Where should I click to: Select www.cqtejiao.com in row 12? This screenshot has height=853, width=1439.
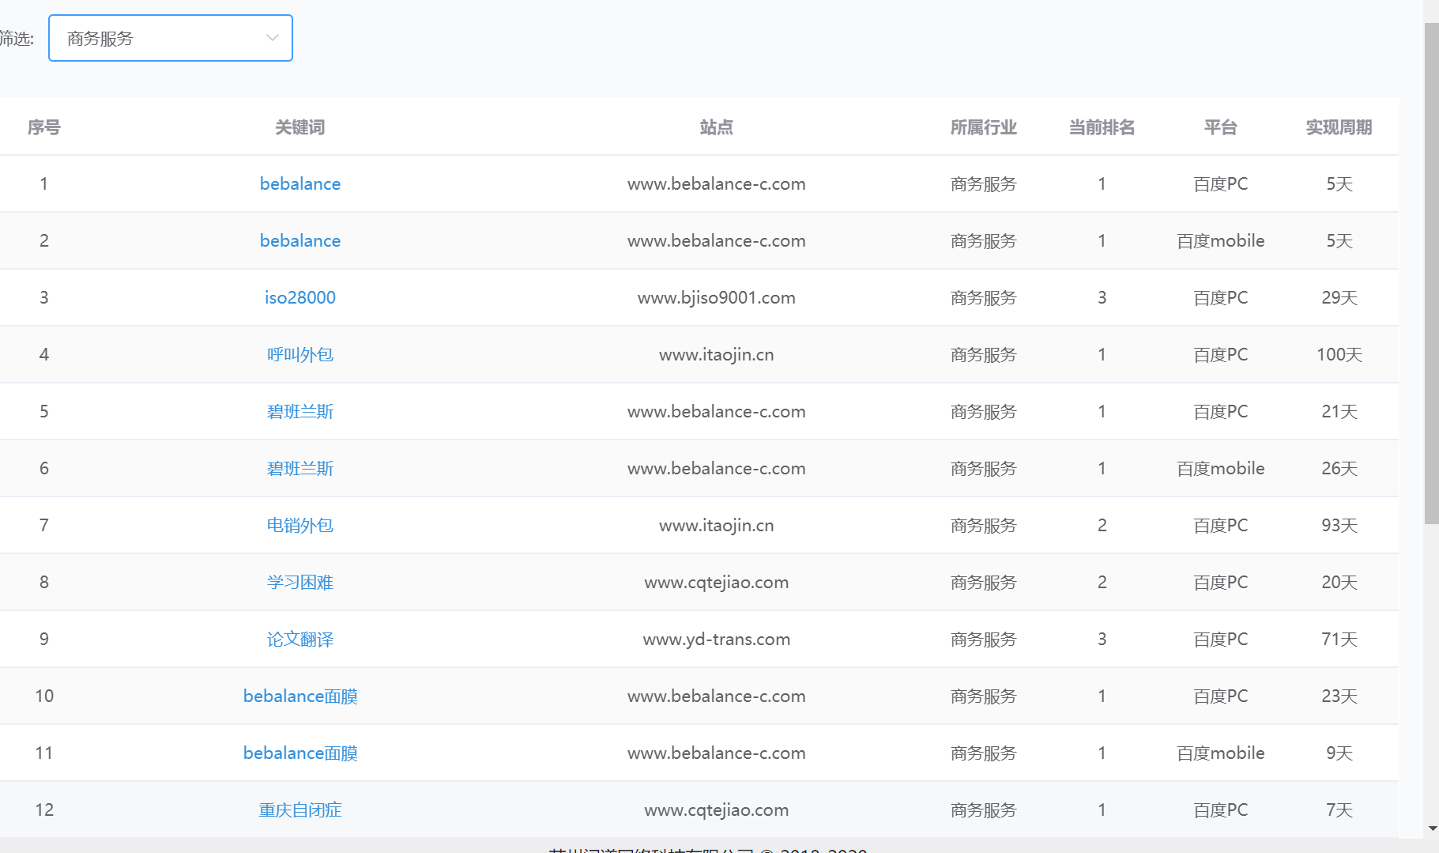coord(717,810)
